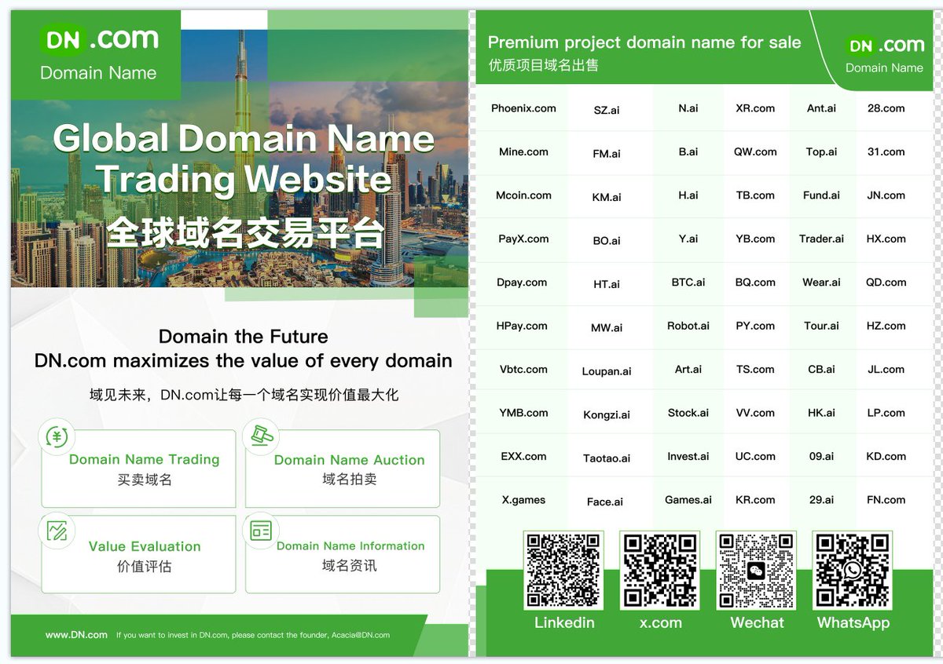Pick Fund.ai domain

point(821,195)
